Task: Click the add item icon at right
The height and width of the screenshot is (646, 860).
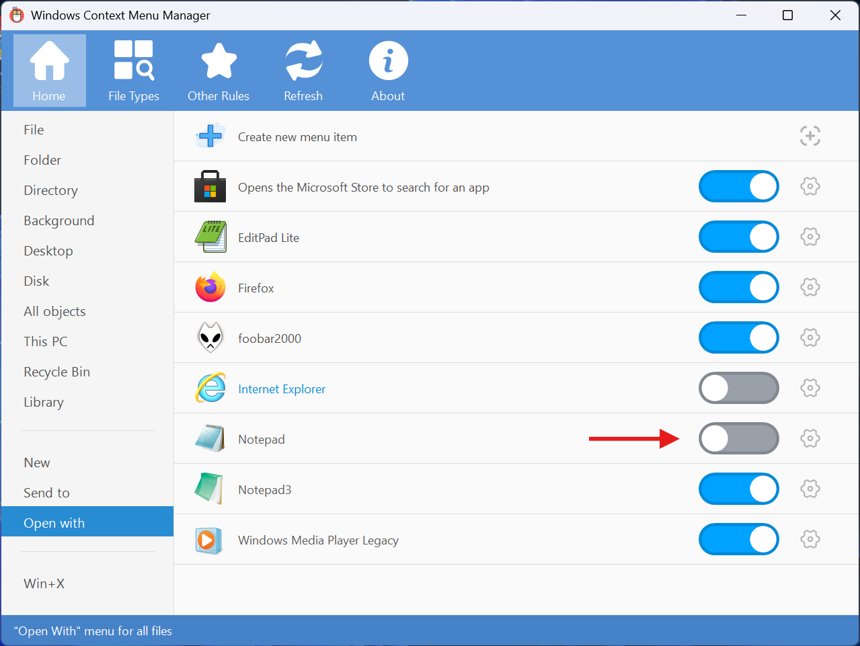Action: tap(810, 136)
